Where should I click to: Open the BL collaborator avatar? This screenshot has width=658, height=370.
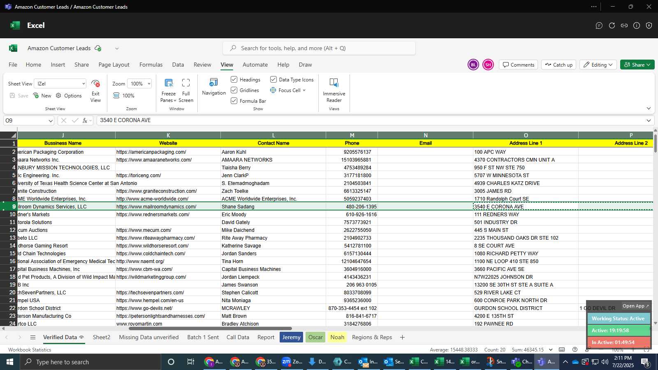pos(473,65)
